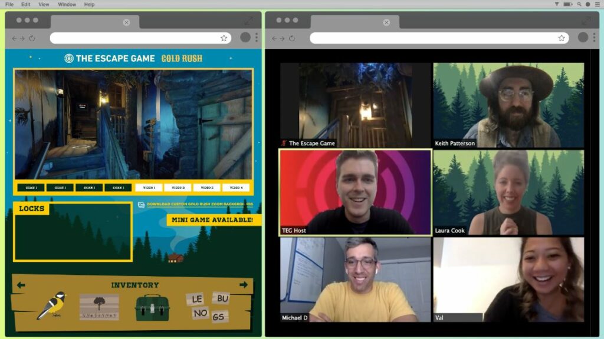
Task: Page inventory left with the arrow
Action: 21,285
